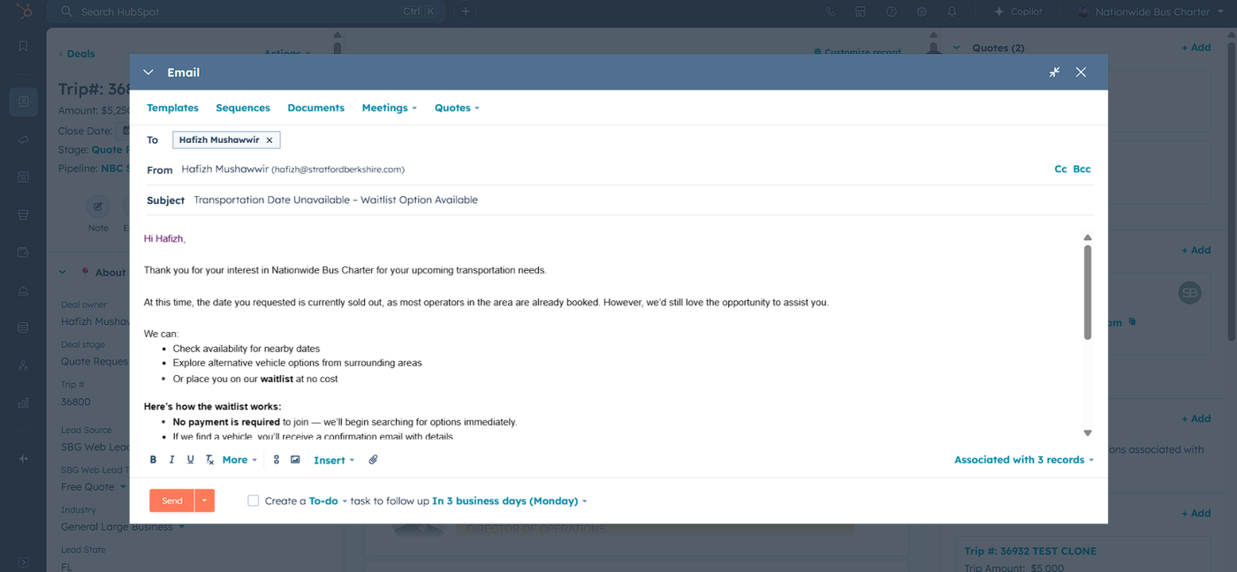Open bookmarks icon in left sidebar
Viewport: 1237px width, 572px height.
point(23,46)
